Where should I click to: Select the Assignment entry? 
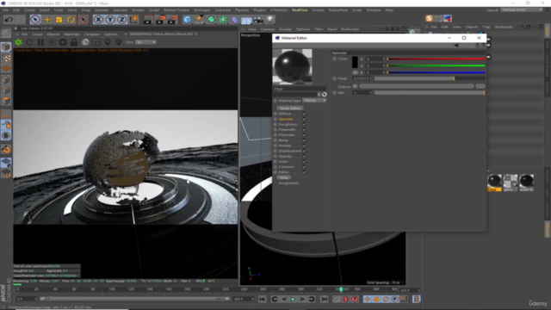(x=288, y=183)
